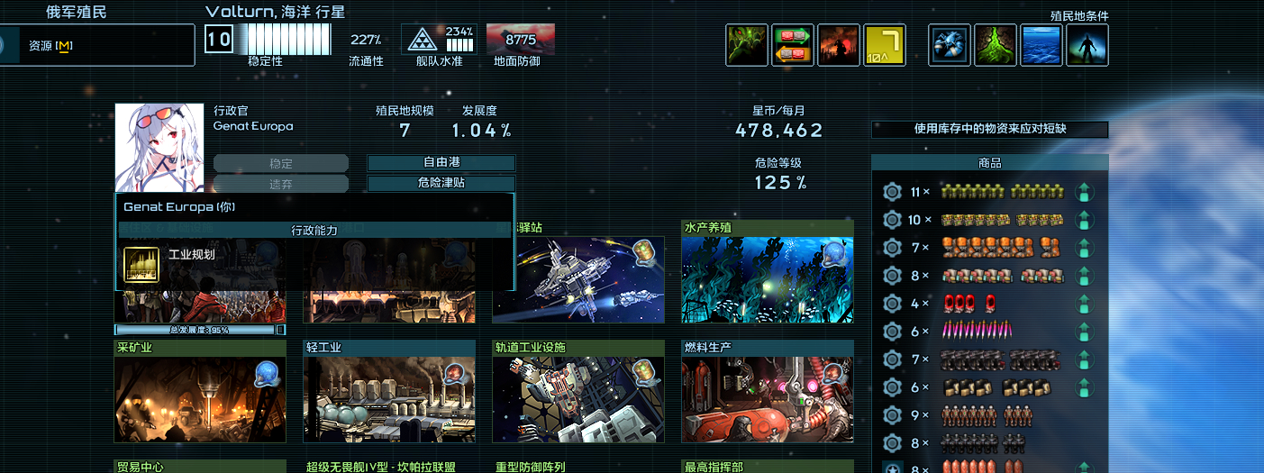The width and height of the screenshot is (1264, 473).
Task: Open the 资源 [M] selector
Action: click(97, 45)
